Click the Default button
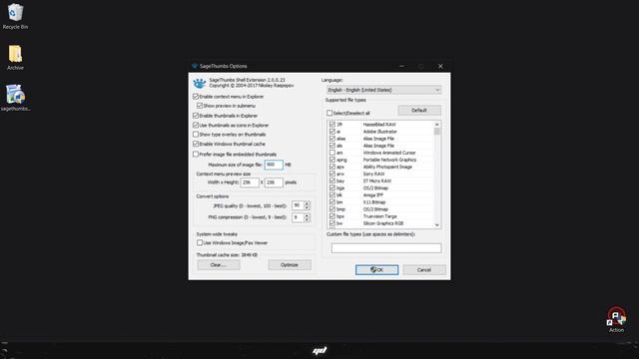Image resolution: width=639 pixels, height=359 pixels. click(x=419, y=111)
